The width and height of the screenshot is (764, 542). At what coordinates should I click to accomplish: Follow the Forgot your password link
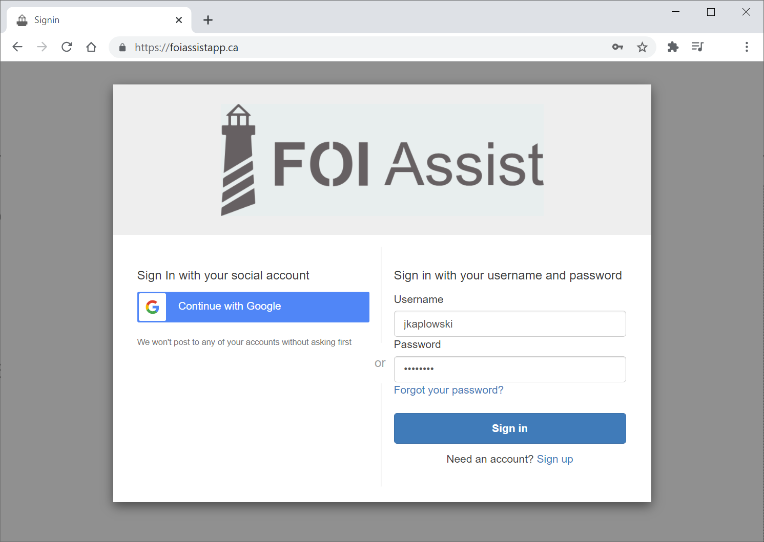(x=449, y=390)
